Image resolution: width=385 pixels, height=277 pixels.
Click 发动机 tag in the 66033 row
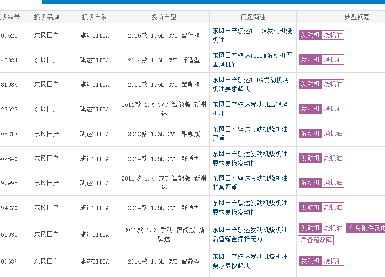pos(310,228)
